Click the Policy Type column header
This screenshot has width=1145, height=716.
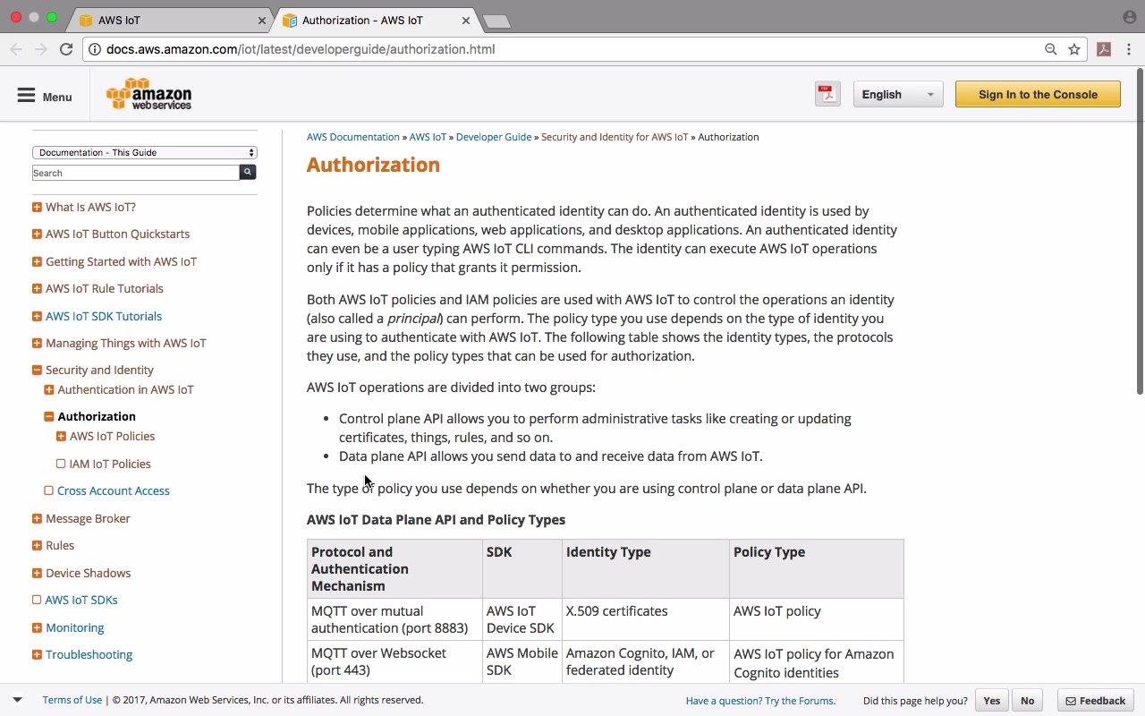(817, 569)
